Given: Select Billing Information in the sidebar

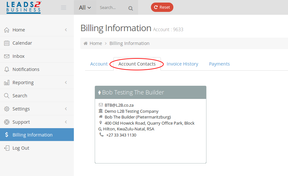Looking at the screenshot, I should pos(37,135).
